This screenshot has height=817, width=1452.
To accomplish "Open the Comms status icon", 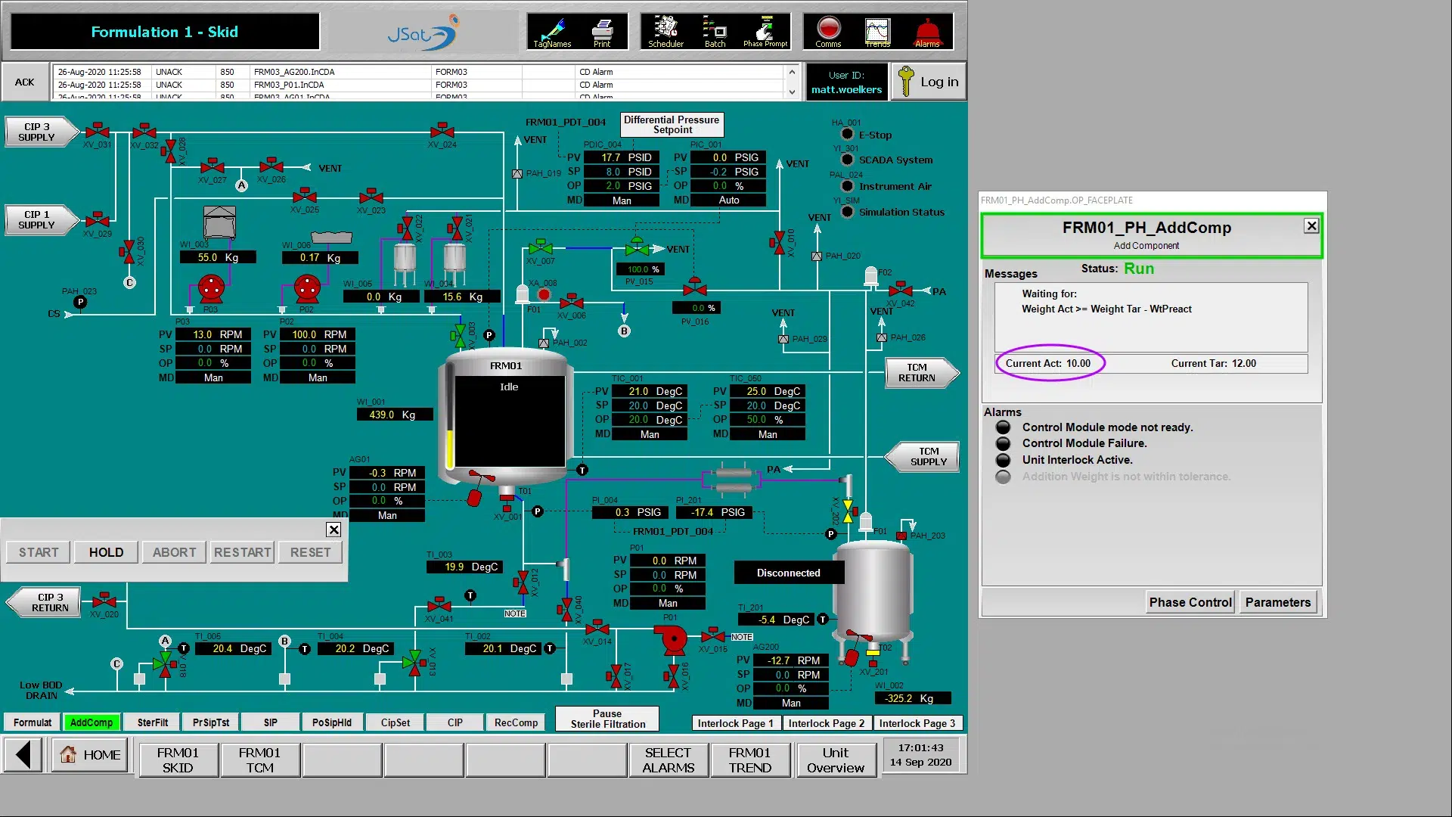I will [829, 31].
